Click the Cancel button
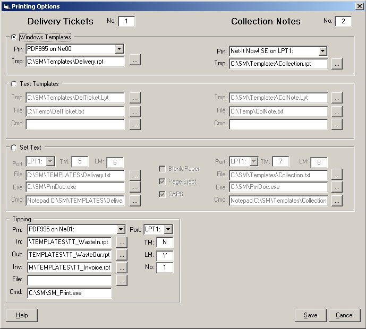Image resolution: width=366 pixels, height=329 pixels. point(345,316)
